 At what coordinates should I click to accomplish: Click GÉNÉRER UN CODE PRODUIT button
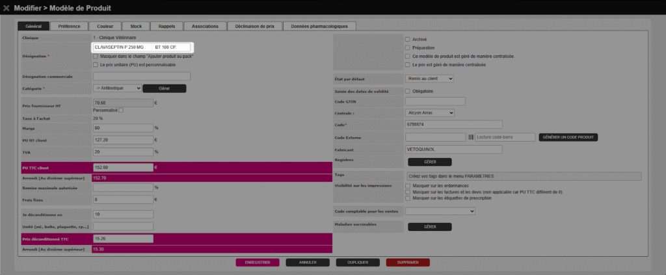tap(568, 137)
